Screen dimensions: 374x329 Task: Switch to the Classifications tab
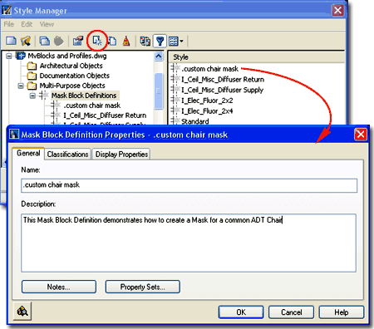[67, 154]
